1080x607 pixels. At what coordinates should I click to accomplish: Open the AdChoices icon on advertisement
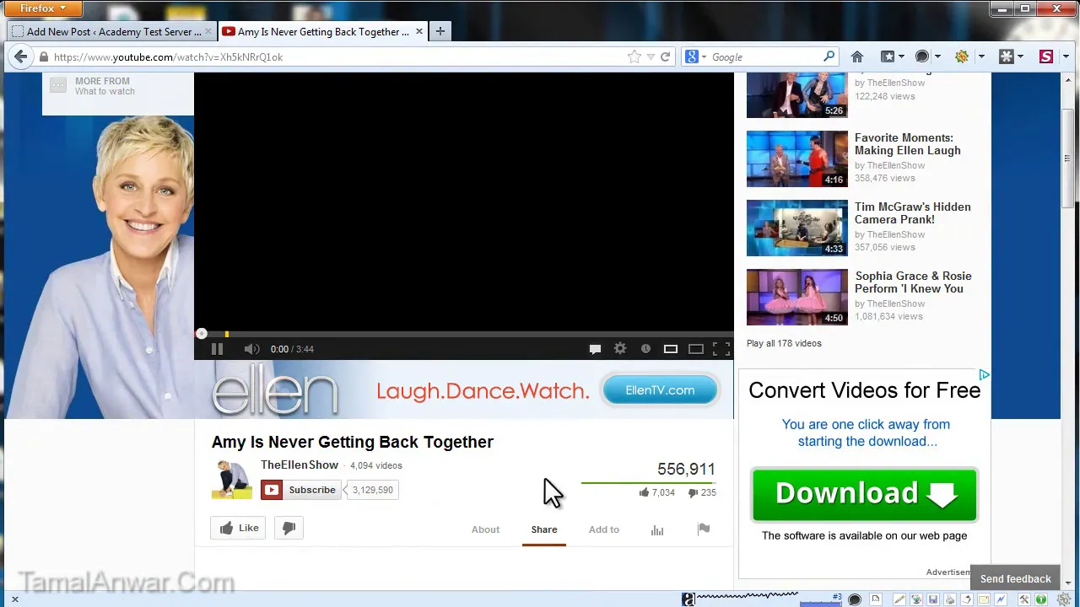coord(984,375)
